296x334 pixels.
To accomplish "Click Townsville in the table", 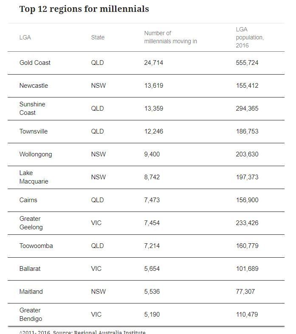I will 34,131.
